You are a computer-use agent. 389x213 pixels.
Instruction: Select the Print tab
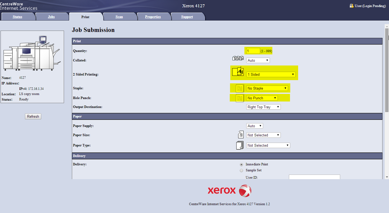pyautogui.click(x=85, y=17)
